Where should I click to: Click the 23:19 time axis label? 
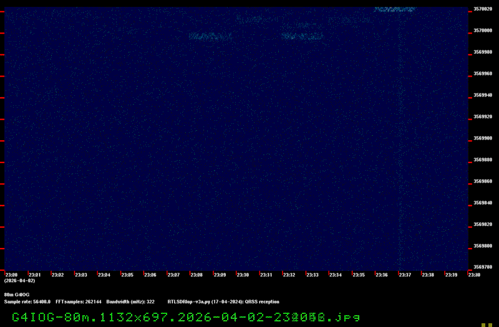pyautogui.click(x=451, y=275)
